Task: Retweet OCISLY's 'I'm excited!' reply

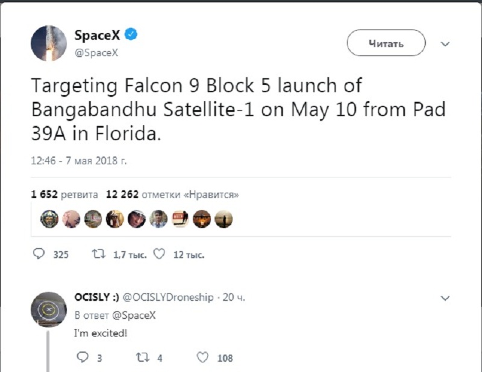Action: click(x=142, y=357)
